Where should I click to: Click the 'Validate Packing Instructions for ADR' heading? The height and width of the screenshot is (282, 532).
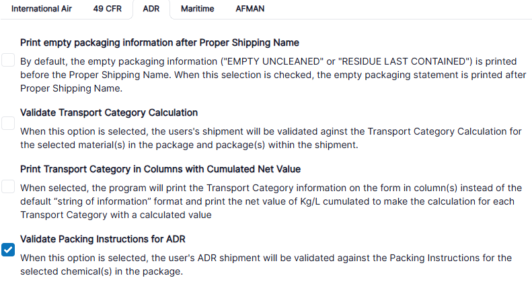tap(103, 239)
